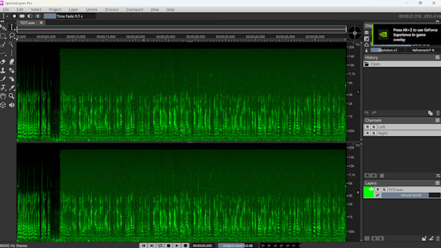
Task: Click the Redo arrow in History
Action: click(x=374, y=113)
